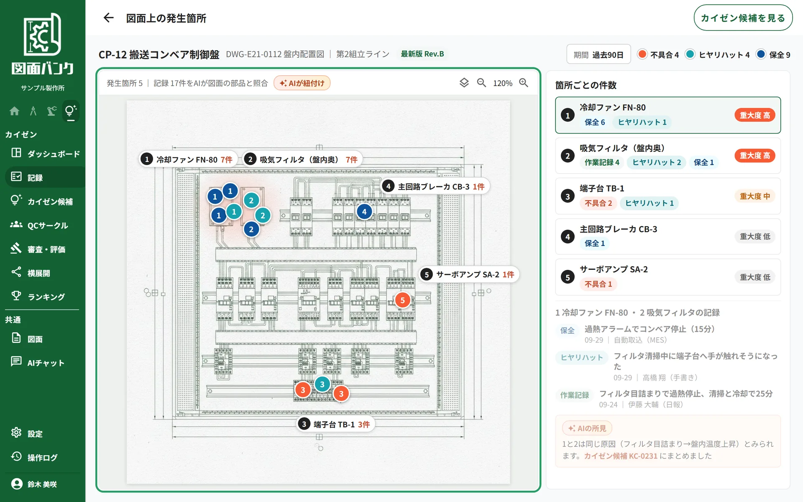
Task: Click サーボアンプ SA-2 1件 label on drawing
Action: click(469, 274)
